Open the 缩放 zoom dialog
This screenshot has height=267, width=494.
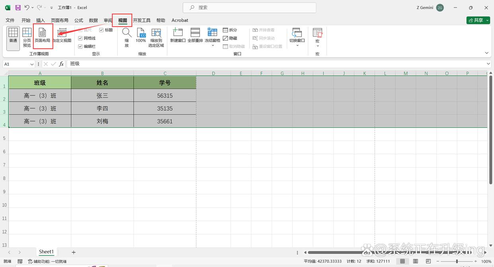click(126, 38)
